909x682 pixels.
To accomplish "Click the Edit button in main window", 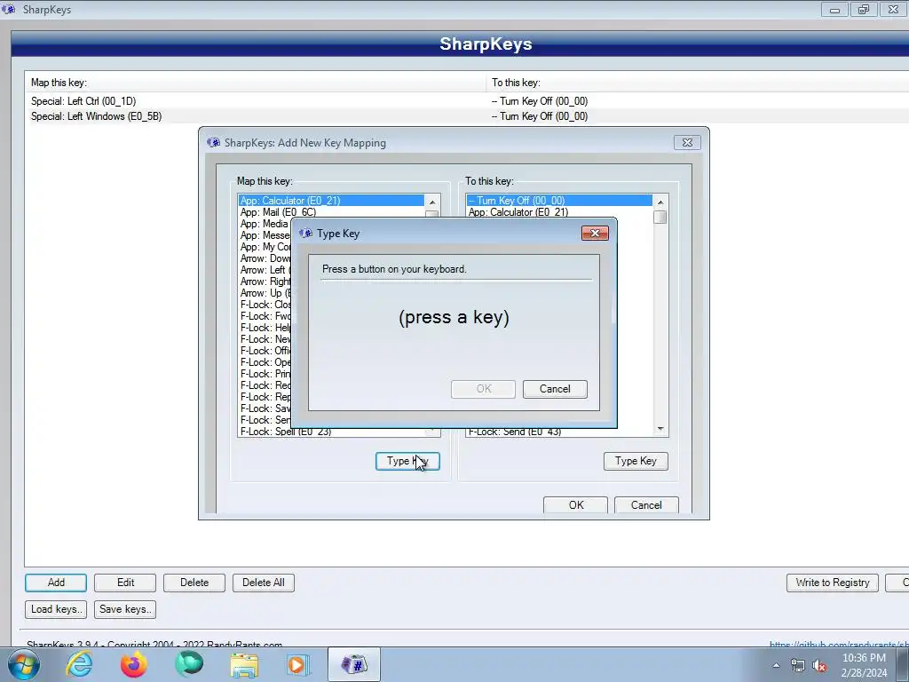I will point(125,583).
